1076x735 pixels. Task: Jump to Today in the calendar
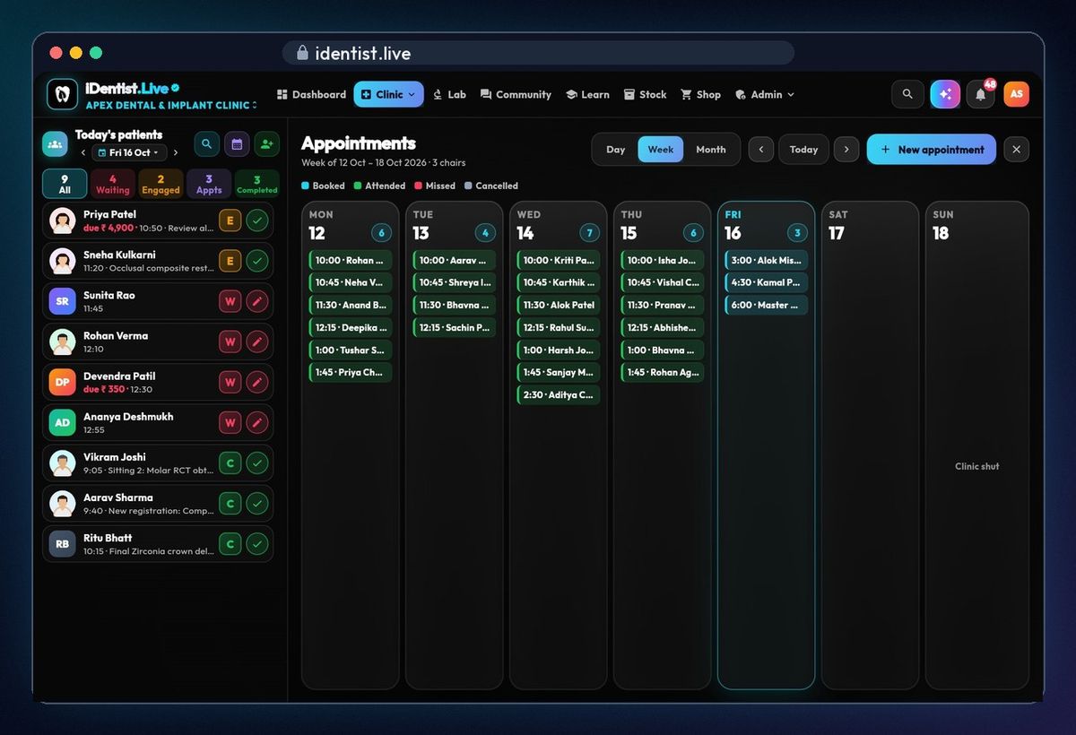(803, 150)
